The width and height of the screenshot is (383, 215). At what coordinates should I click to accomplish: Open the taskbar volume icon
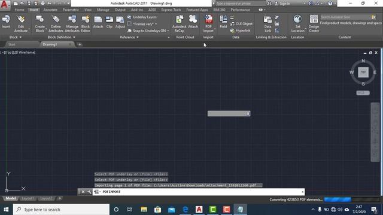[340, 210]
